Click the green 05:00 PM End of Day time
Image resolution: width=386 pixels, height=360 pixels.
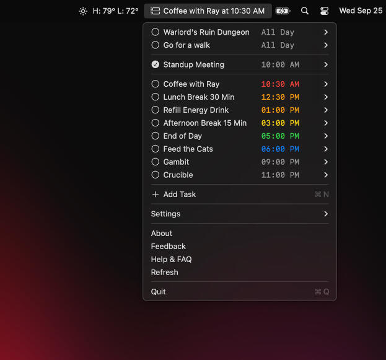pos(280,136)
